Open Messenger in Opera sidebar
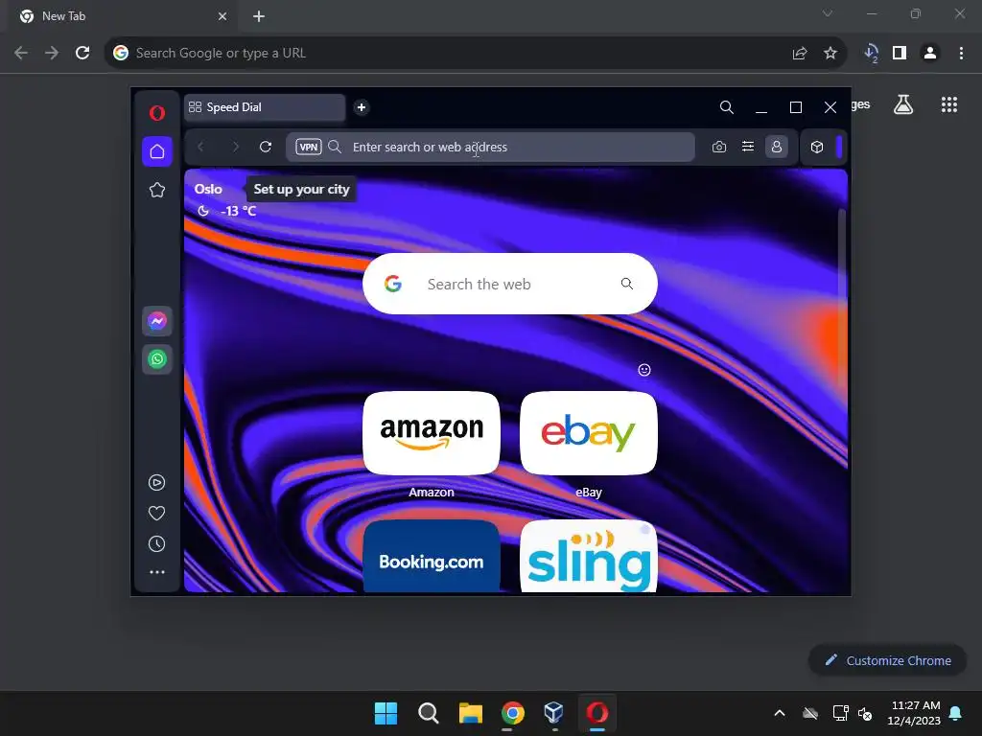 pos(156,321)
